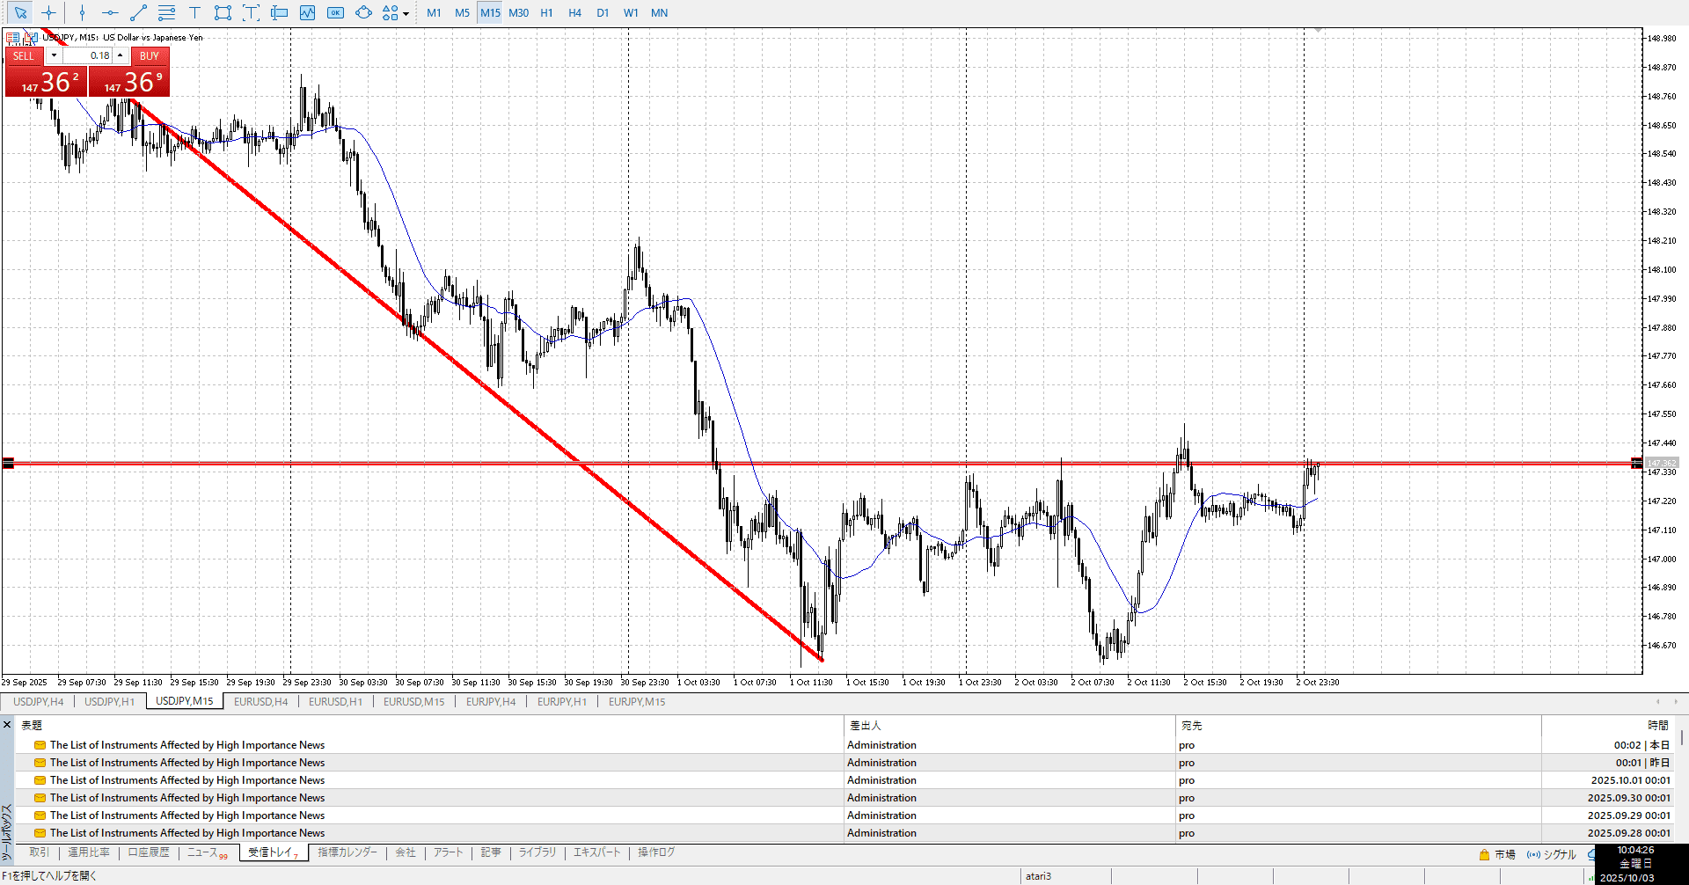Pick the vertical line drawing tool
Image resolution: width=1689 pixels, height=885 pixels.
(x=82, y=13)
